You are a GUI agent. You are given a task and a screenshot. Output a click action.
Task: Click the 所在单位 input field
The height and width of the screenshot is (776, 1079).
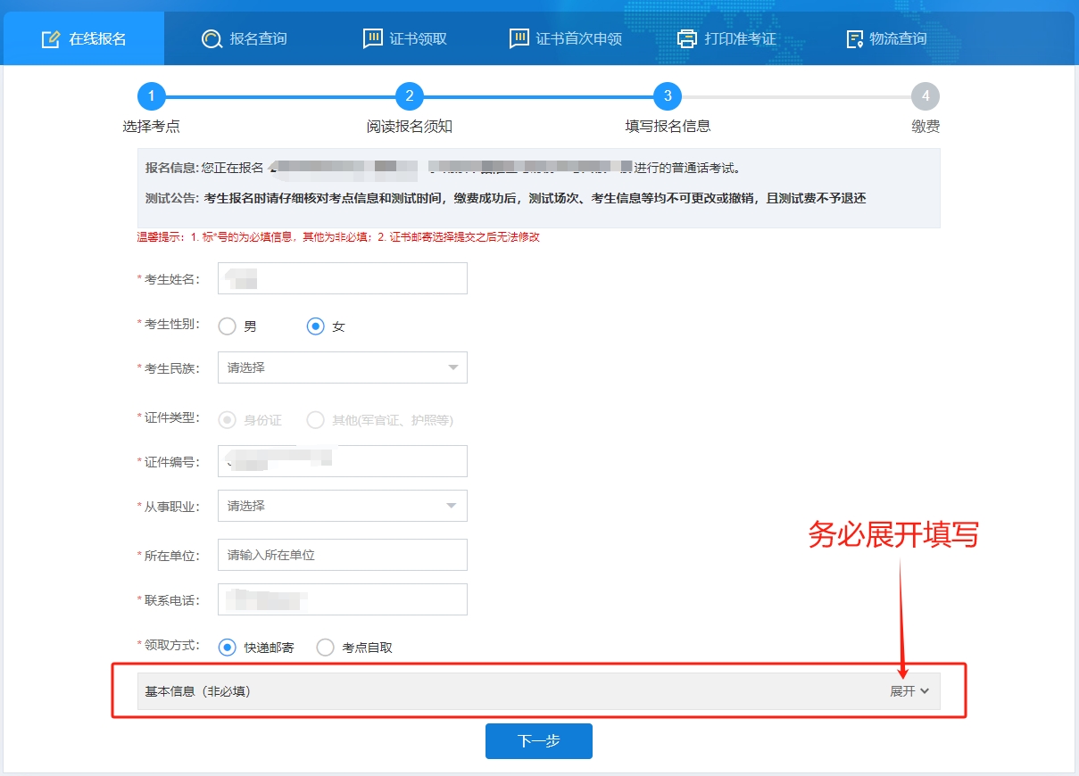pos(343,555)
